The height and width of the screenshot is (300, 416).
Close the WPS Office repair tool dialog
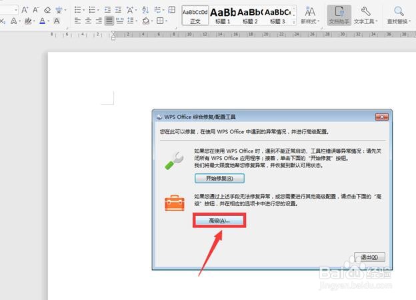coord(382,117)
